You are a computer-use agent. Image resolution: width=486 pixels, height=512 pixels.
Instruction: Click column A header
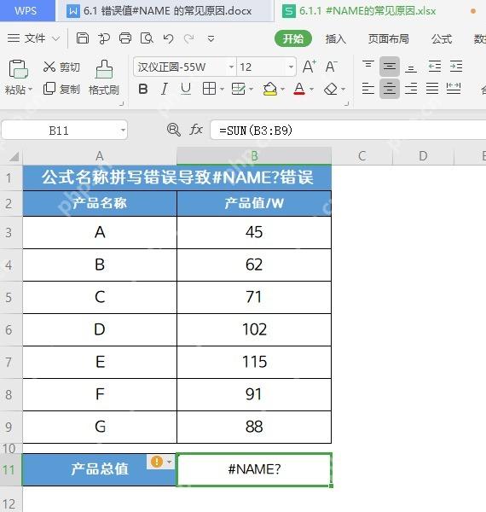pyautogui.click(x=100, y=156)
